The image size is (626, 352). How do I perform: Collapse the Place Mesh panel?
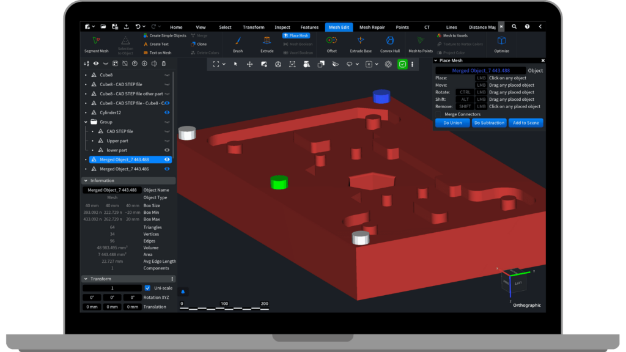click(436, 61)
